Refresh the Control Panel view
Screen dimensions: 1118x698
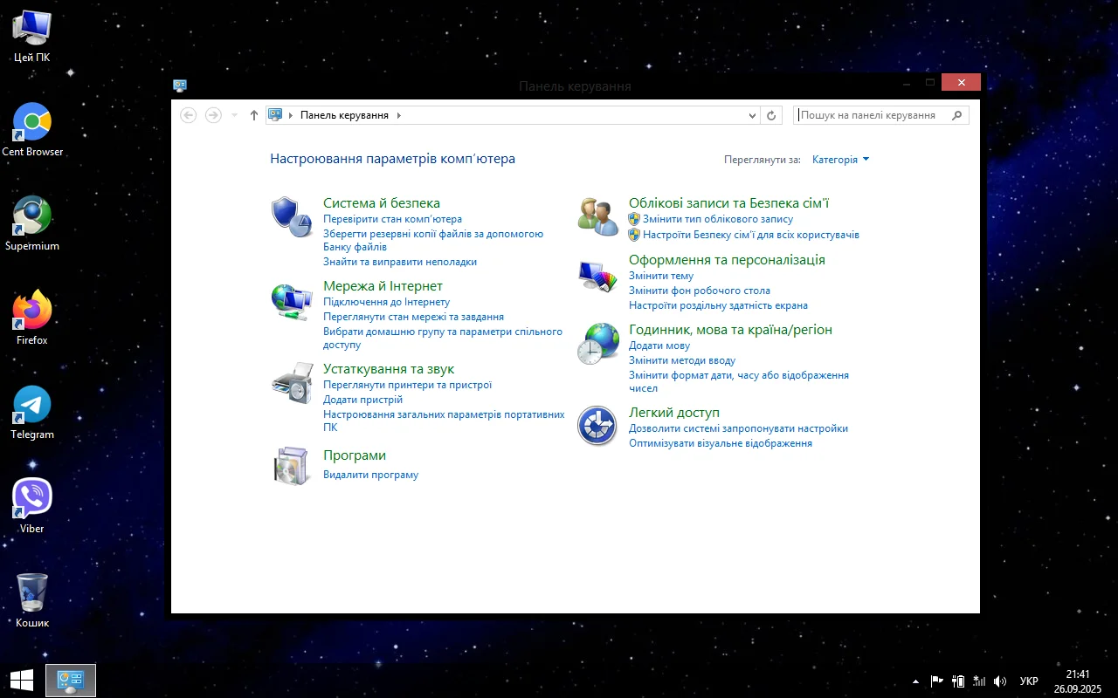pos(771,115)
